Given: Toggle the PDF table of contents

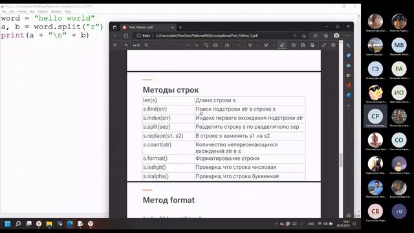Looking at the screenshot, I should (x=115, y=45).
